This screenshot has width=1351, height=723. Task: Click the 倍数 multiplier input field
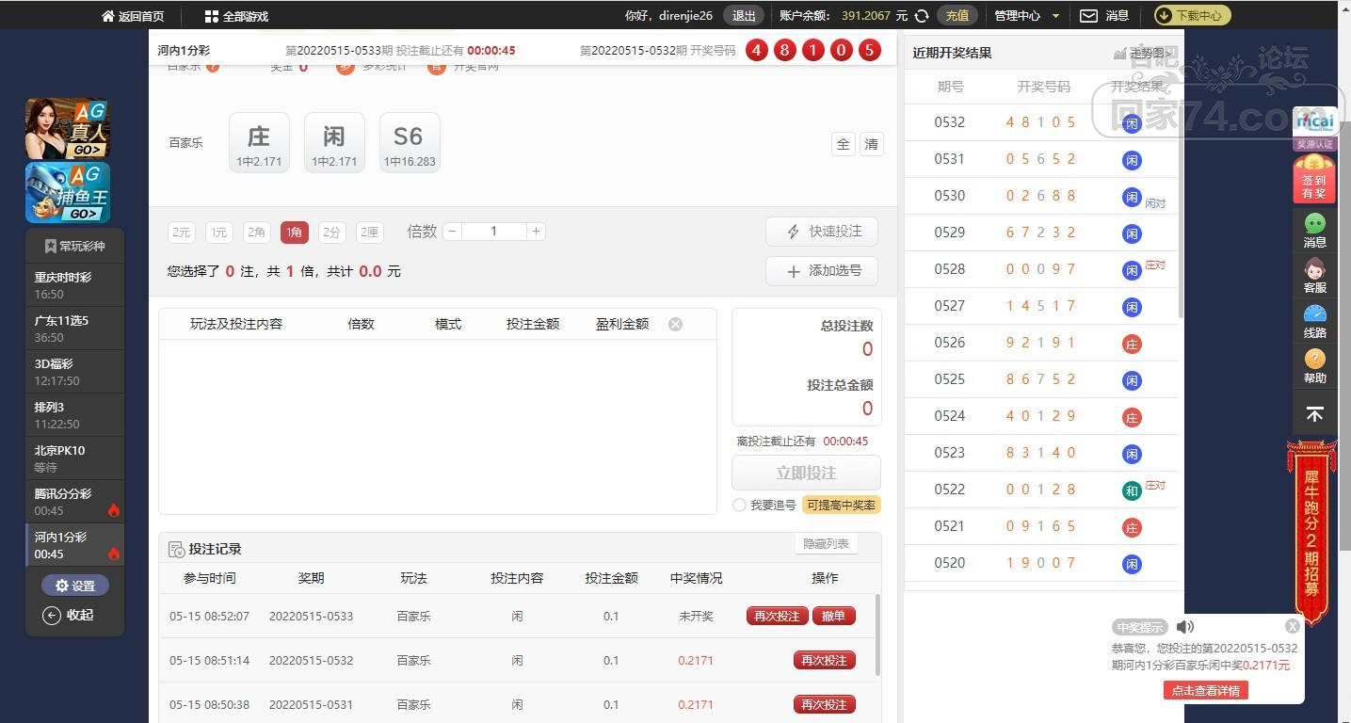(493, 232)
